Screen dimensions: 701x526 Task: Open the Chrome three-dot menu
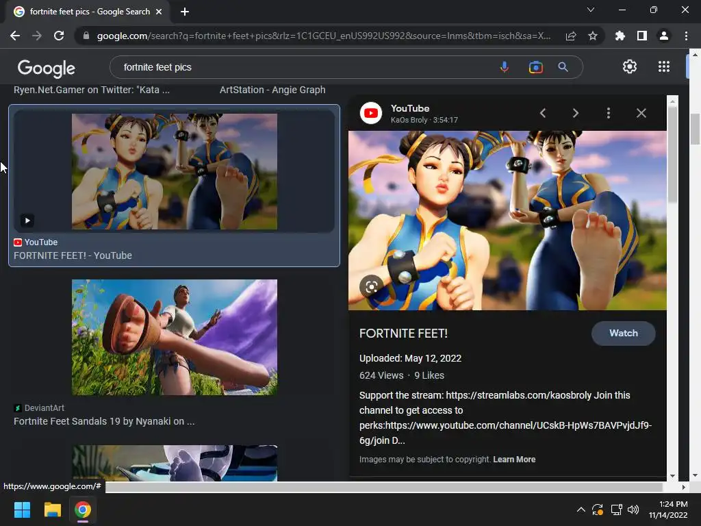pos(686,36)
